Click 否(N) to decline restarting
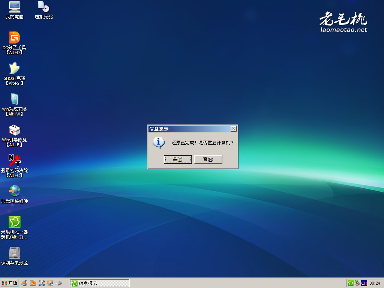 pos(208,159)
